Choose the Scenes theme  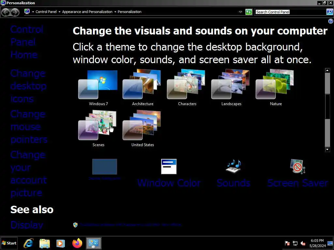tap(98, 129)
